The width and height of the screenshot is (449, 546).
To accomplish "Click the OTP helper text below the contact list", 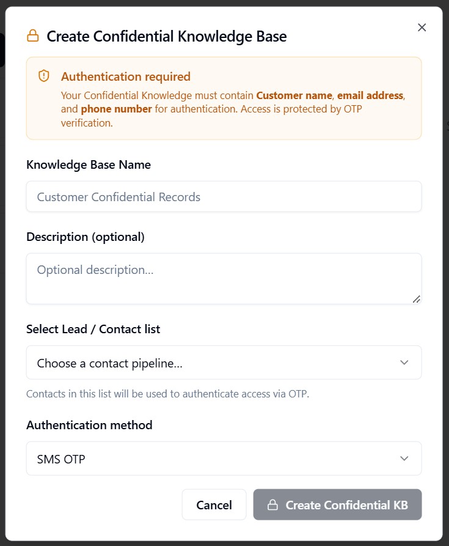I will pos(167,394).
